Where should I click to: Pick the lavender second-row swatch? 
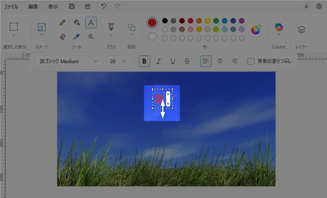click(242, 29)
